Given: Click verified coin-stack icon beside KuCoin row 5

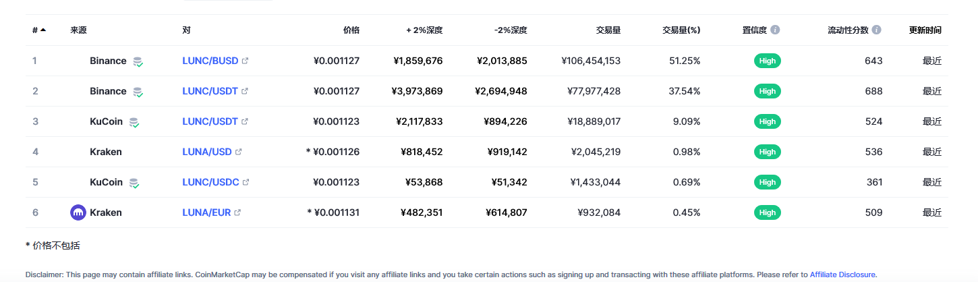Looking at the screenshot, I should pyautogui.click(x=134, y=183).
